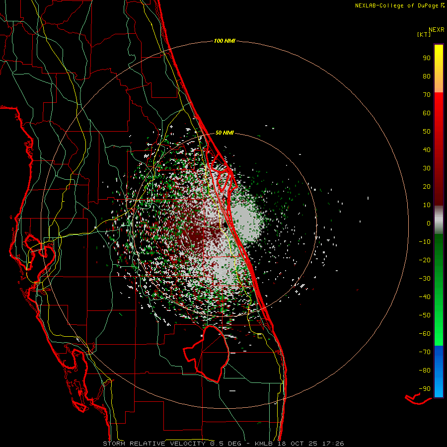
Task: Click the -80 value on the velocity scale
Action: [x=425, y=371]
